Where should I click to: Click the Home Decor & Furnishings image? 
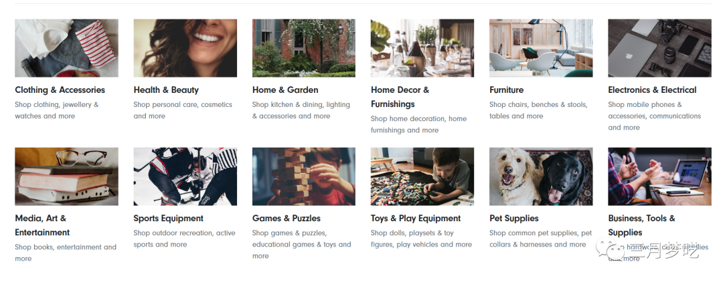pyautogui.click(x=422, y=48)
